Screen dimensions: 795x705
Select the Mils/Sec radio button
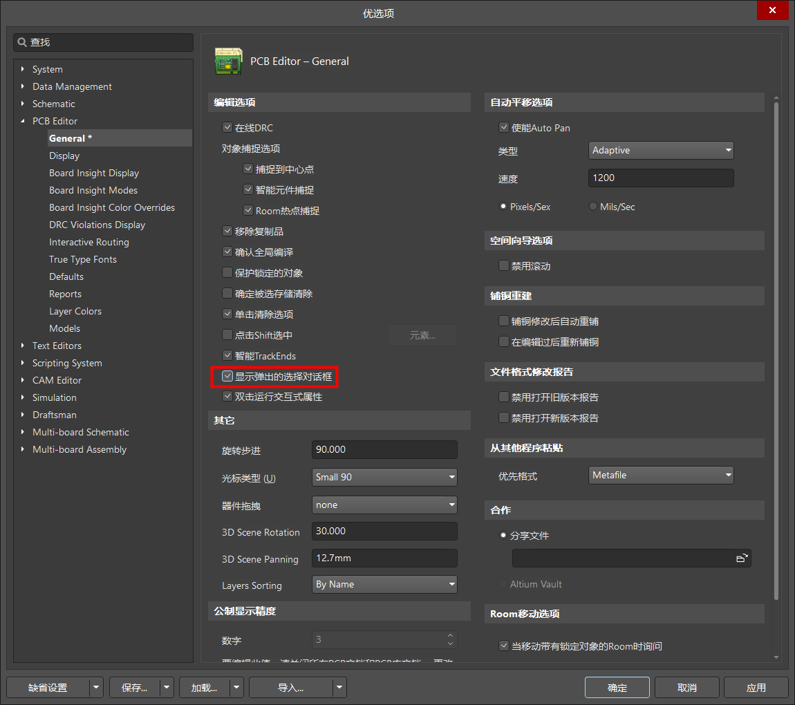tap(593, 207)
